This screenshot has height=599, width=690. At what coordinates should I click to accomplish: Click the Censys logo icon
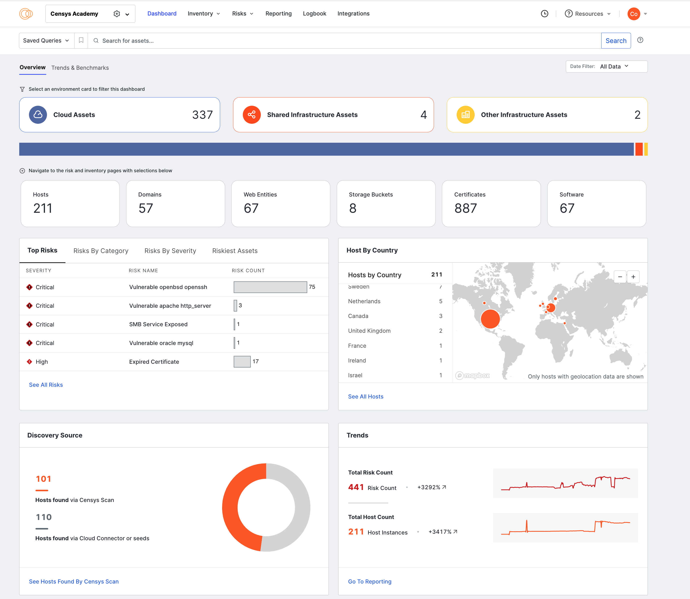[26, 14]
